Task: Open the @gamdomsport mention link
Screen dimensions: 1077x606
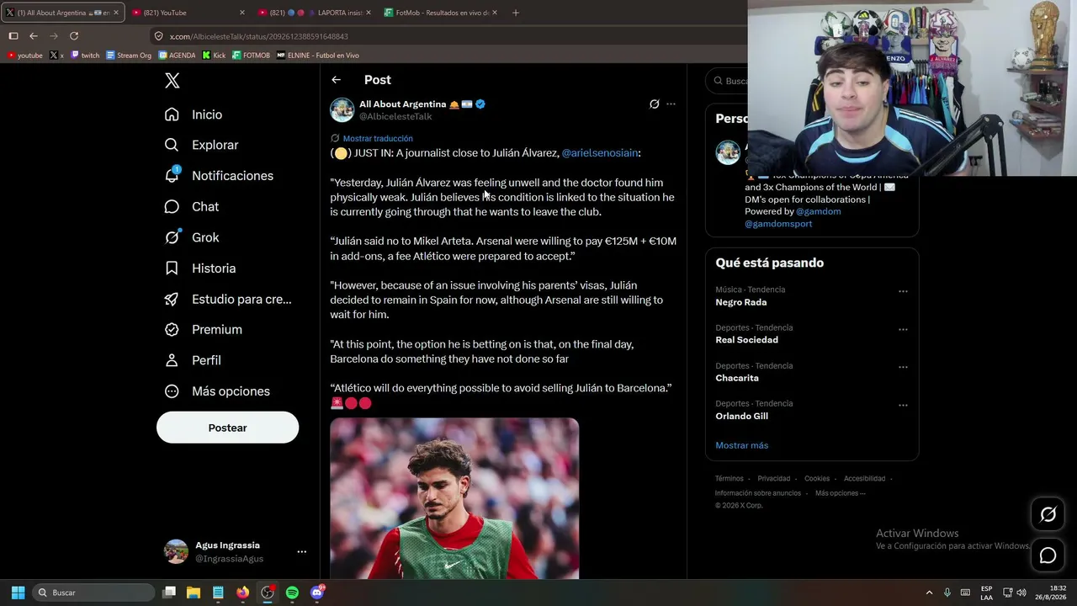Action: pyautogui.click(x=778, y=224)
